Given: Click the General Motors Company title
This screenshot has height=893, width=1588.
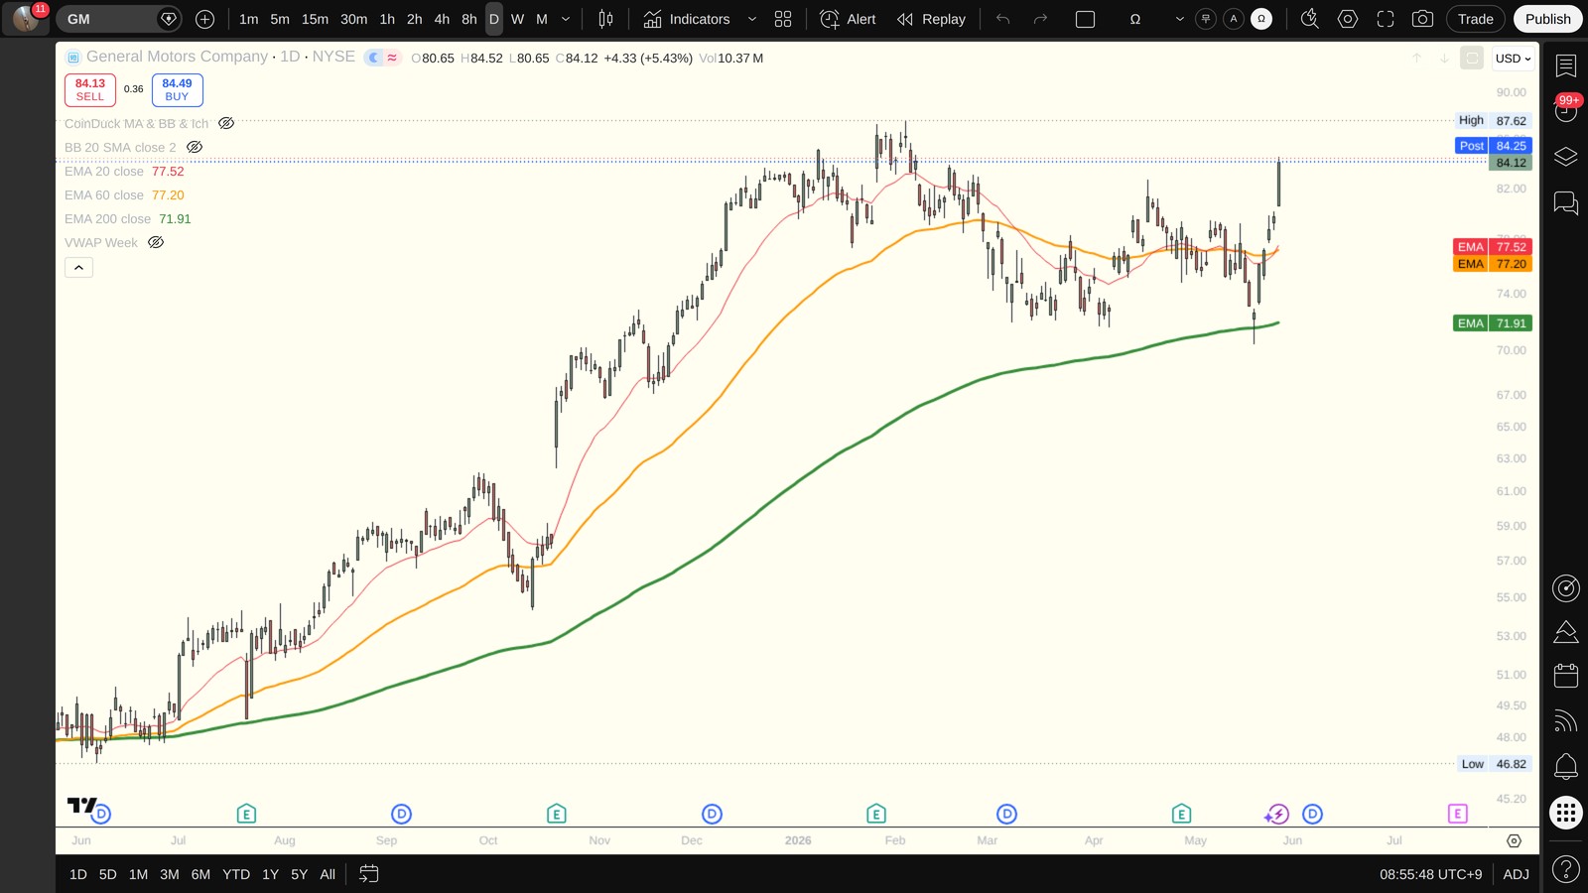Looking at the screenshot, I should pos(177,57).
